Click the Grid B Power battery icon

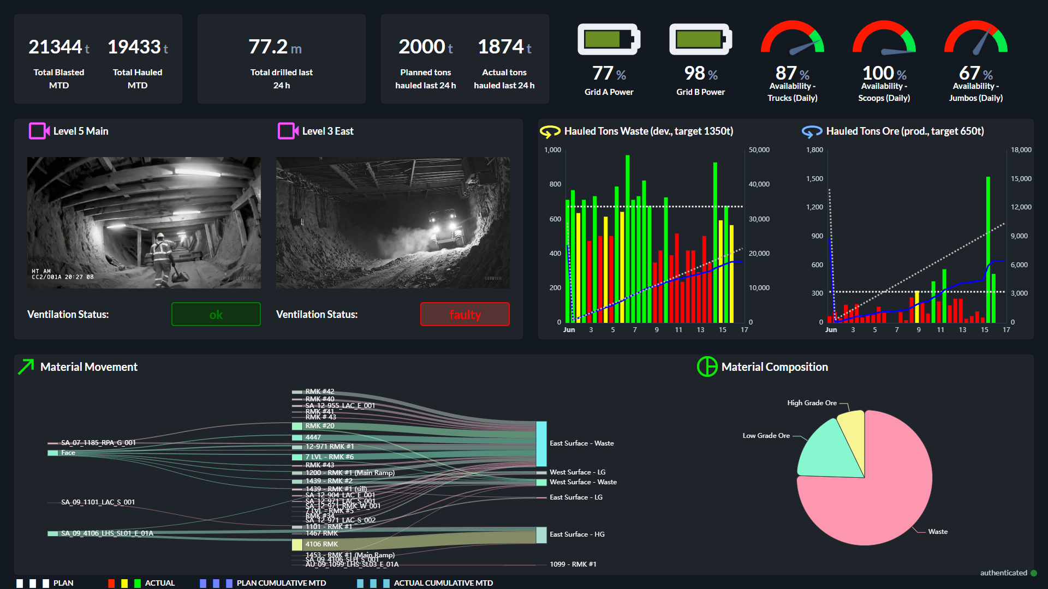click(700, 39)
